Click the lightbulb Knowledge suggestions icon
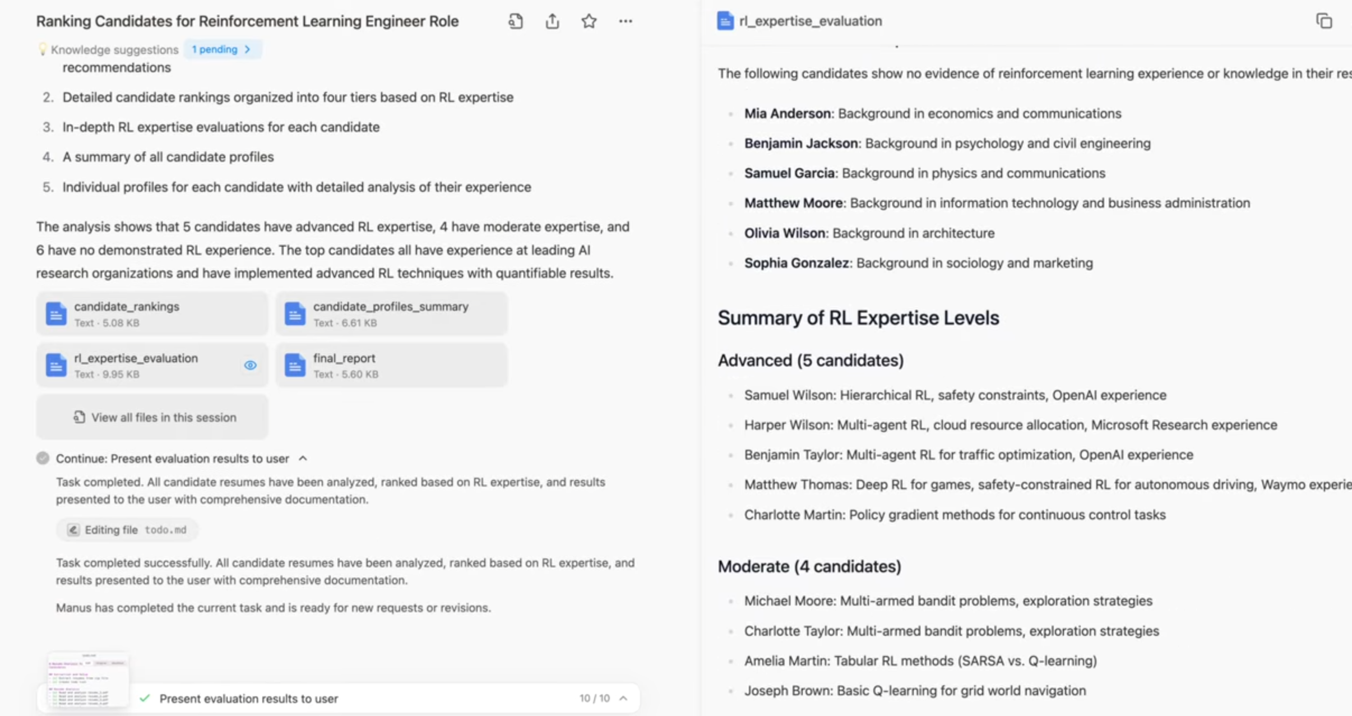This screenshot has width=1352, height=716. click(43, 49)
